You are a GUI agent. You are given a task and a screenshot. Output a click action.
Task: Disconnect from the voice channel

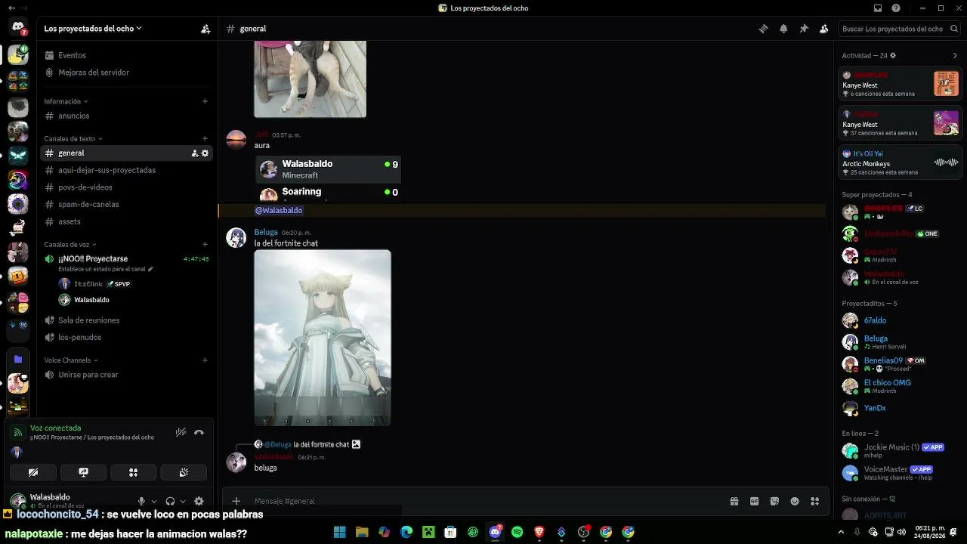coord(199,432)
